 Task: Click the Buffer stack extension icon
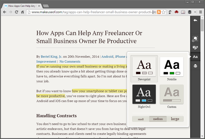(190, 12)
